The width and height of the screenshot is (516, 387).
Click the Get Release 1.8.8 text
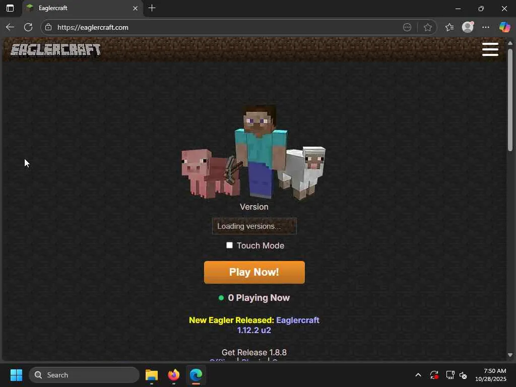254,352
